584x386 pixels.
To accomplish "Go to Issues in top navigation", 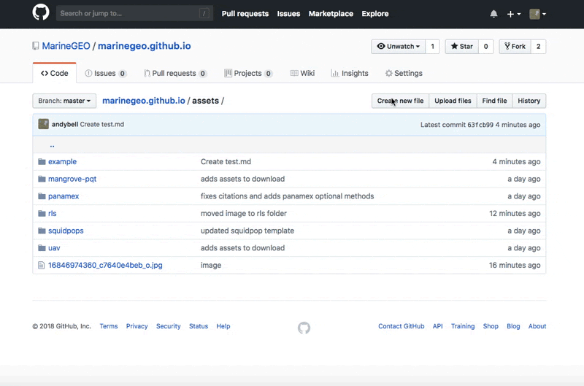I will pos(288,14).
